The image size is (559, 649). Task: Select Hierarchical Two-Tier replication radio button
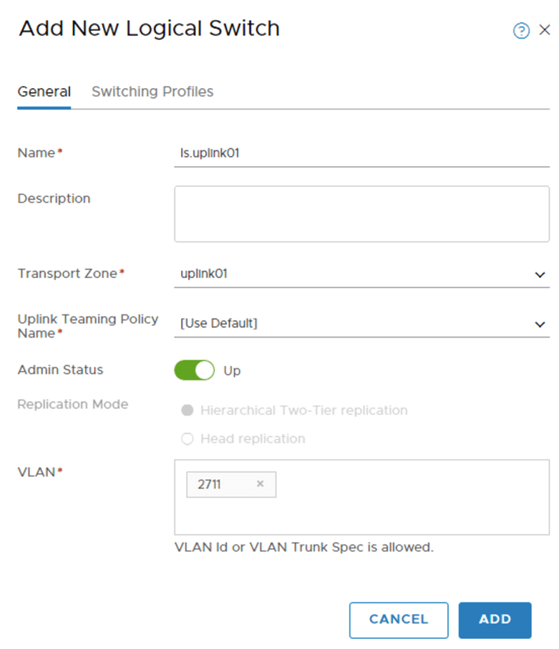pos(188,410)
